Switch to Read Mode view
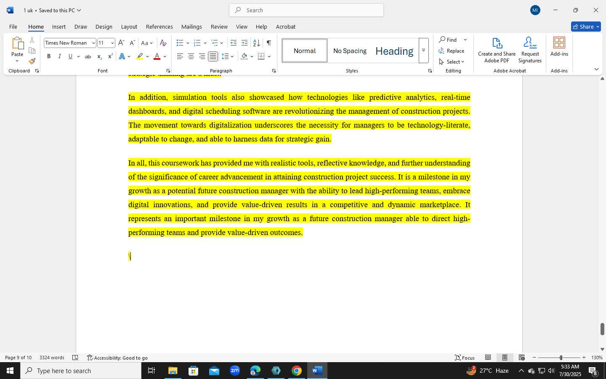 488,358
